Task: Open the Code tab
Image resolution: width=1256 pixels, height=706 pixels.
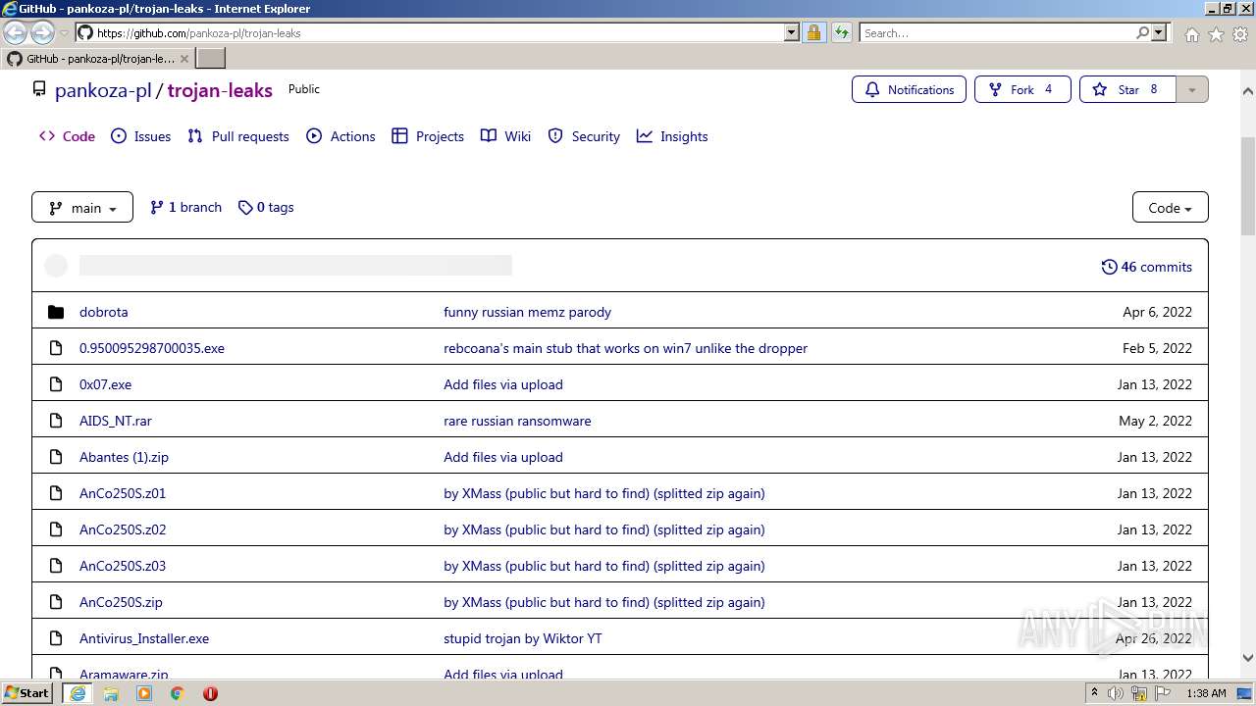Action: [x=67, y=136]
